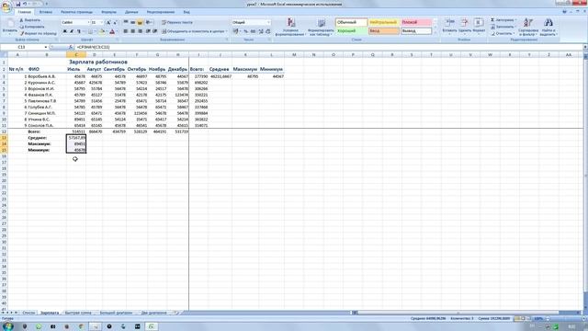Apply the pink Плохой cell style

pos(416,22)
